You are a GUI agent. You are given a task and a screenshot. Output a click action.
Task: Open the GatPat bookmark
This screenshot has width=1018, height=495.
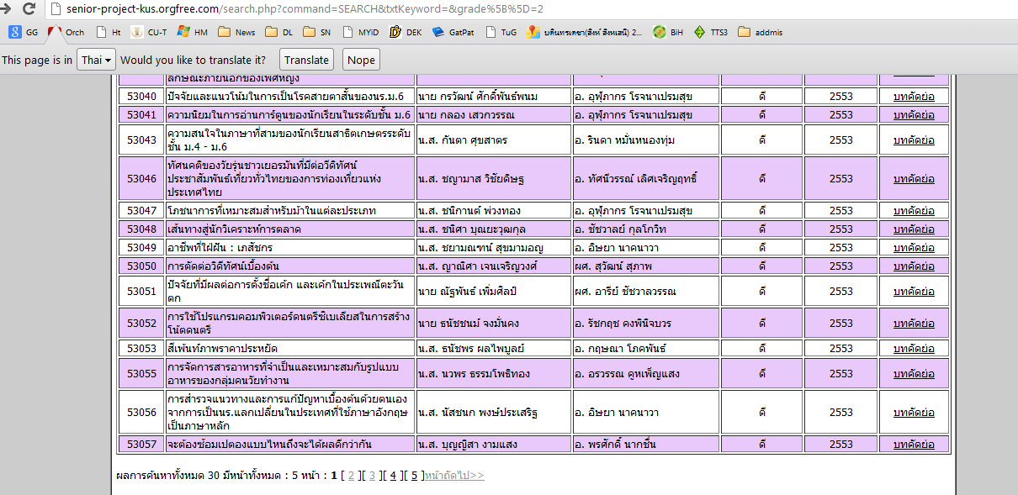[x=453, y=33]
